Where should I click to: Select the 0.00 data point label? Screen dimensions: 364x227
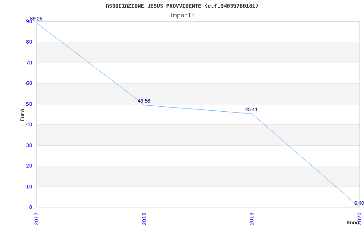point(359,203)
